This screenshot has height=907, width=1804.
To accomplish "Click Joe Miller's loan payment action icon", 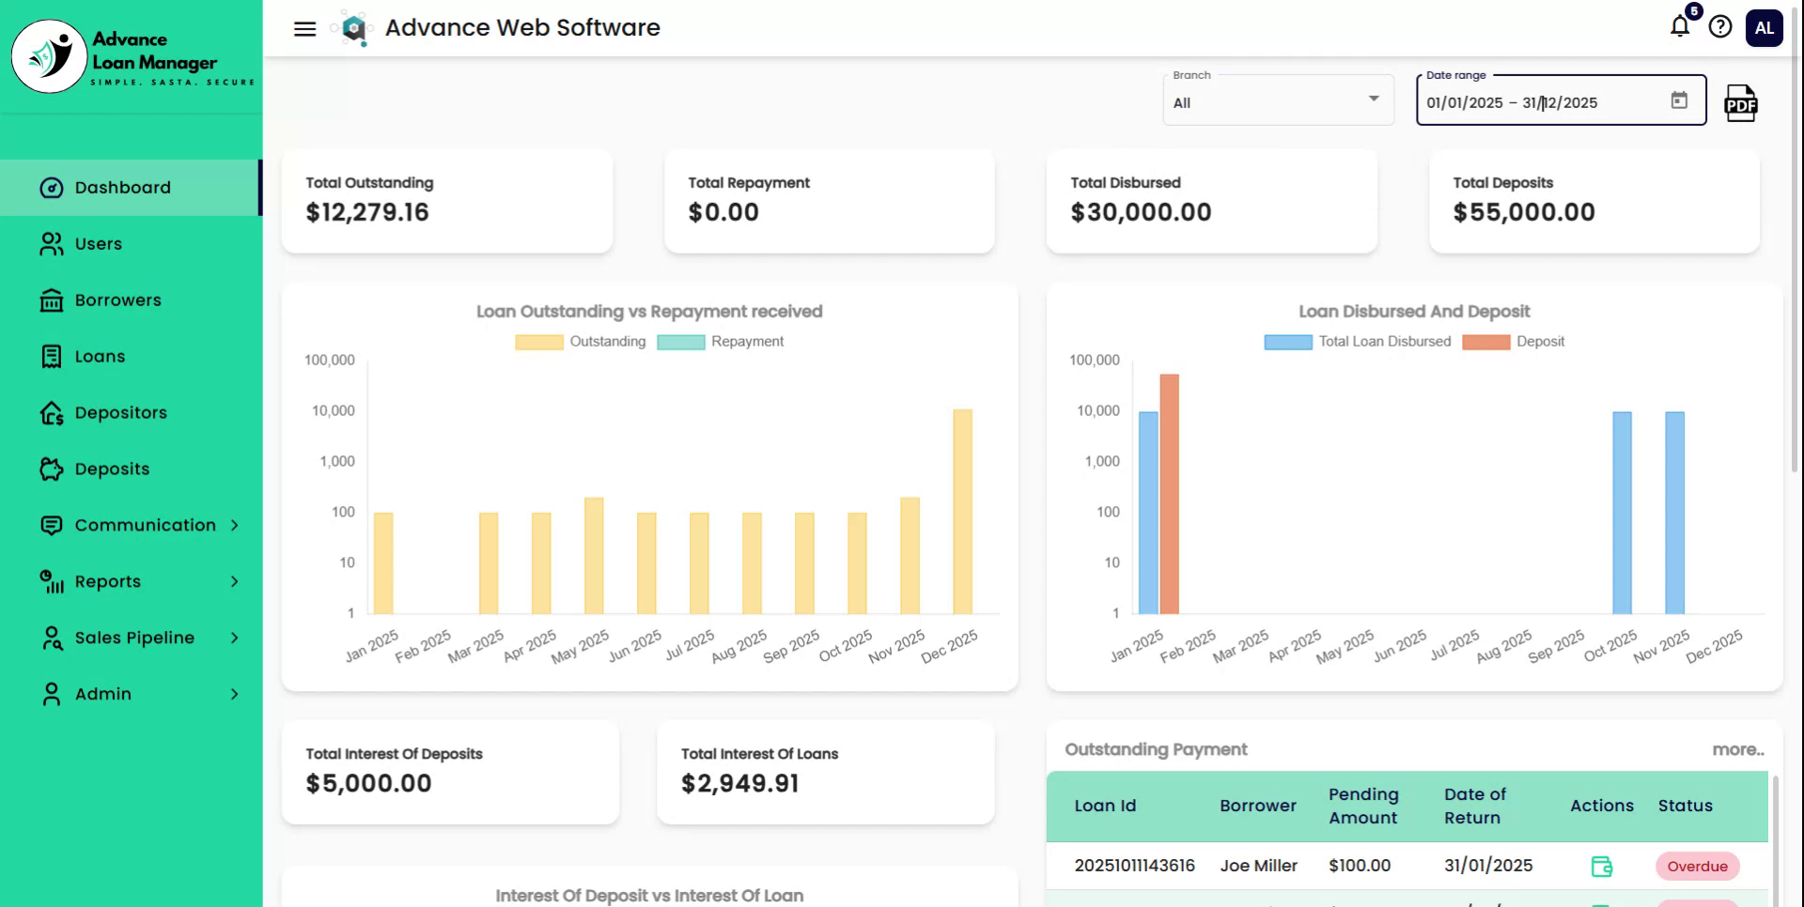I will [1601, 866].
